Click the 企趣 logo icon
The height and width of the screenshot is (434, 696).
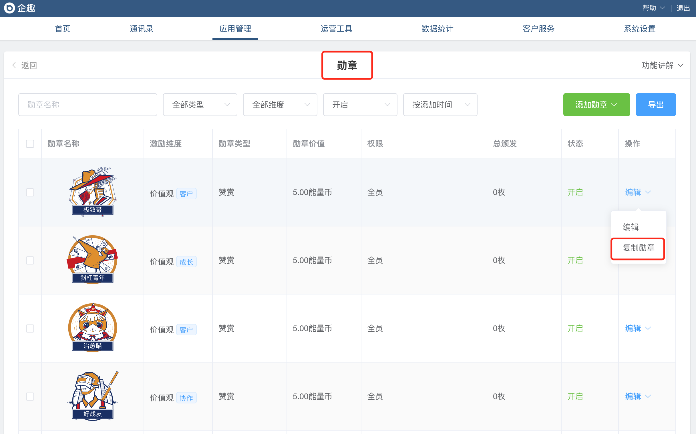point(9,8)
